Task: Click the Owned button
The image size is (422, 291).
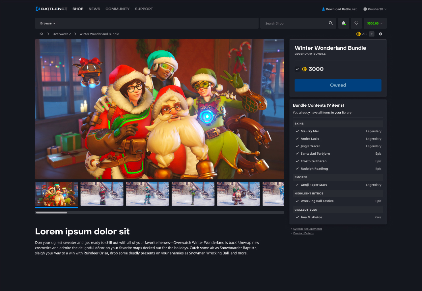Action: [x=338, y=85]
